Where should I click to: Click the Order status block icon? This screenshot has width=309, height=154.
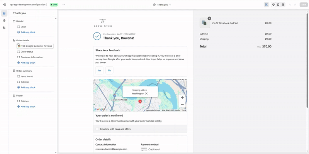point(19,52)
